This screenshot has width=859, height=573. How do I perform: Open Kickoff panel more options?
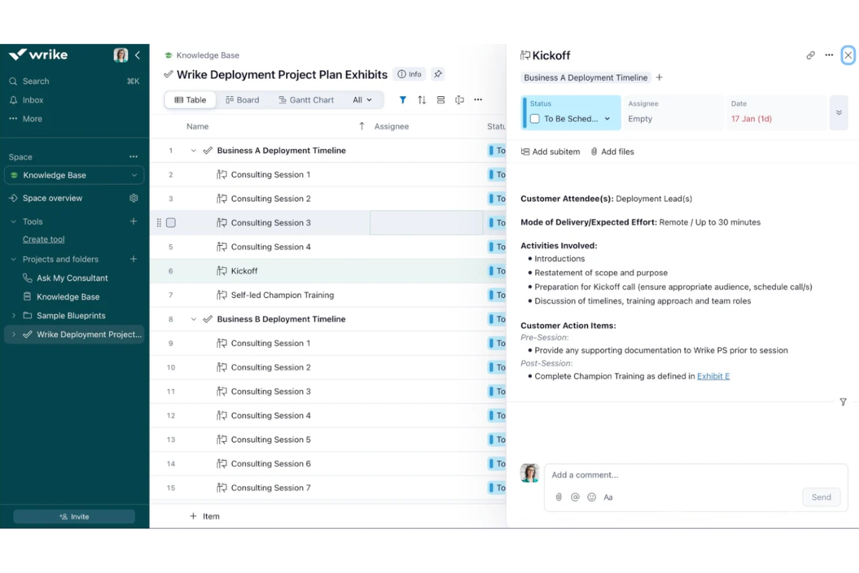point(829,55)
